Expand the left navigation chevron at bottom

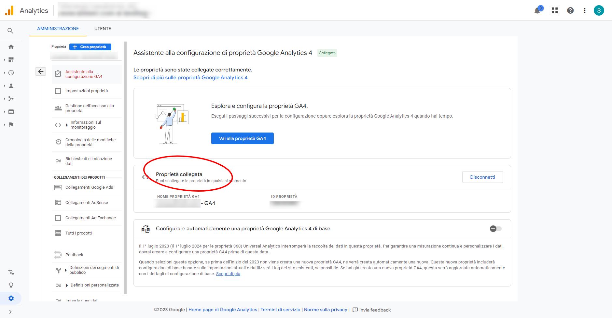(10, 312)
